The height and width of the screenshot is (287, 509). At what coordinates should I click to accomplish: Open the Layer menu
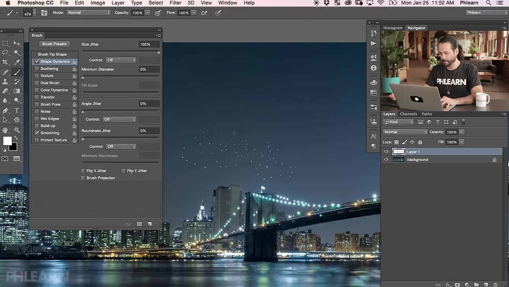[118, 3]
